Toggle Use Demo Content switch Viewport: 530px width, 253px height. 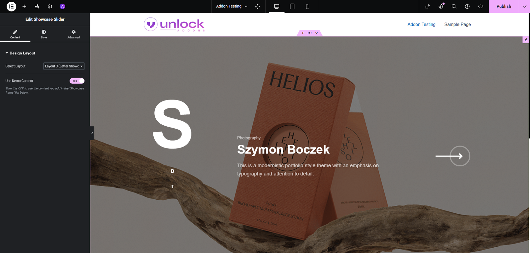(x=77, y=81)
